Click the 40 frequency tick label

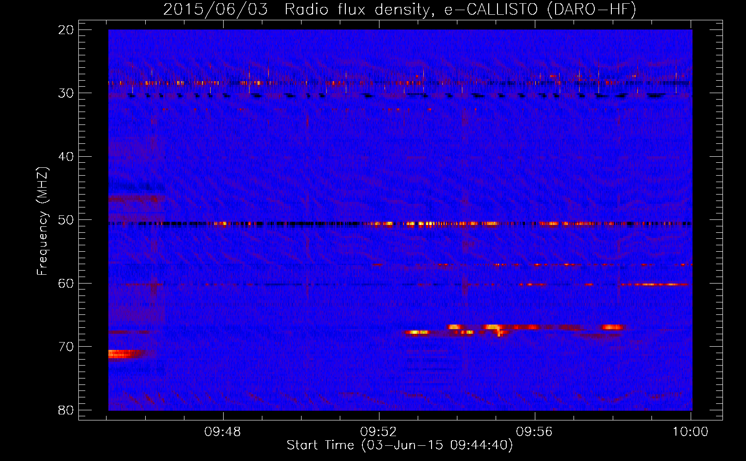pyautogui.click(x=66, y=157)
